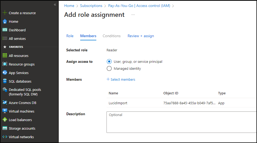Go to Subscriptions in the breadcrumb
The image size is (257, 143).
91,6
